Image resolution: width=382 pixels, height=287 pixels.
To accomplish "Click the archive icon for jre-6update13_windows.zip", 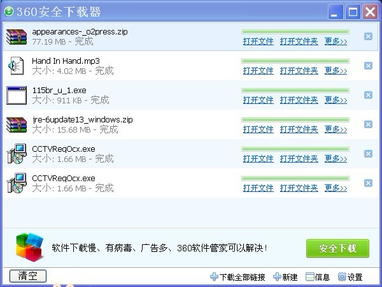I will pos(17,125).
